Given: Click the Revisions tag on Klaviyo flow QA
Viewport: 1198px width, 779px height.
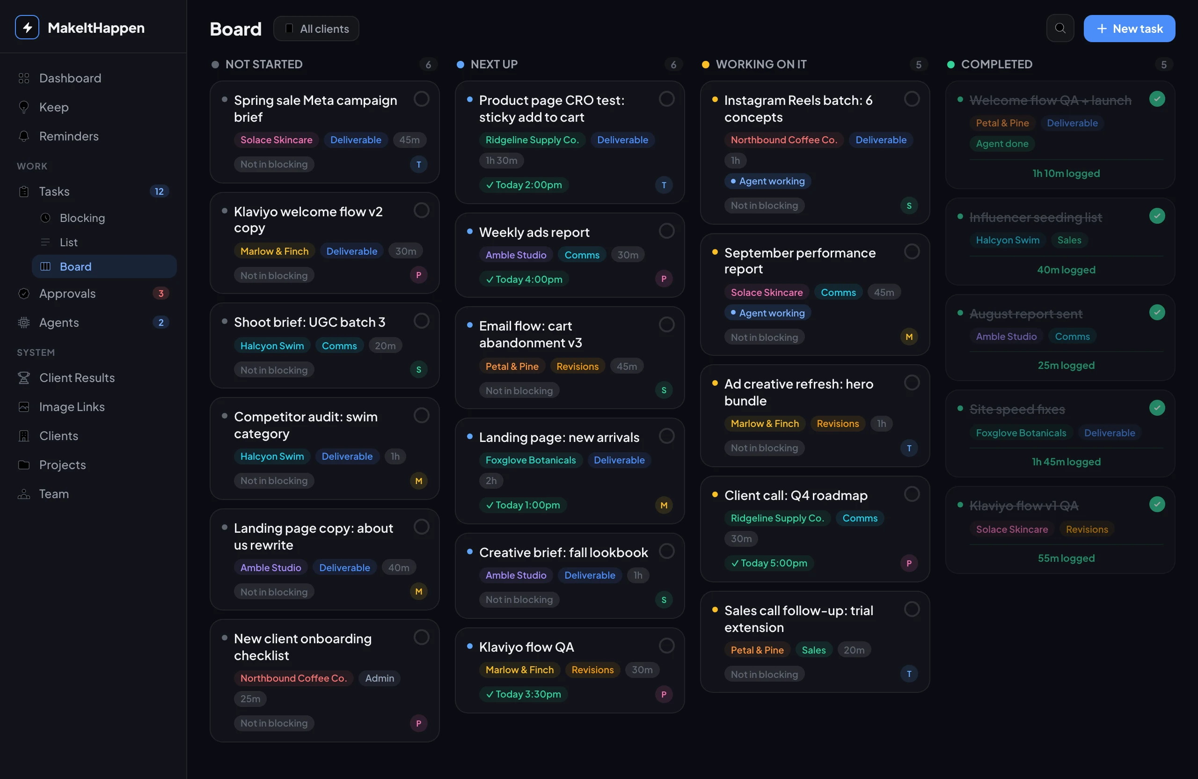Looking at the screenshot, I should point(592,670).
